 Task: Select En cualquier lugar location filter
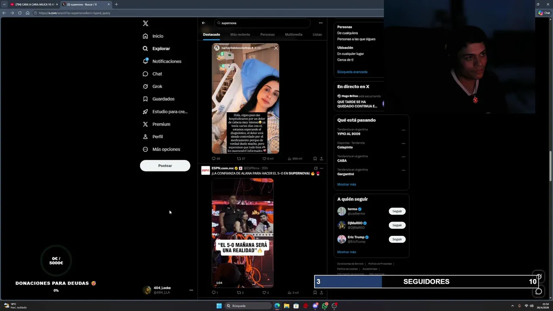pyautogui.click(x=350, y=54)
